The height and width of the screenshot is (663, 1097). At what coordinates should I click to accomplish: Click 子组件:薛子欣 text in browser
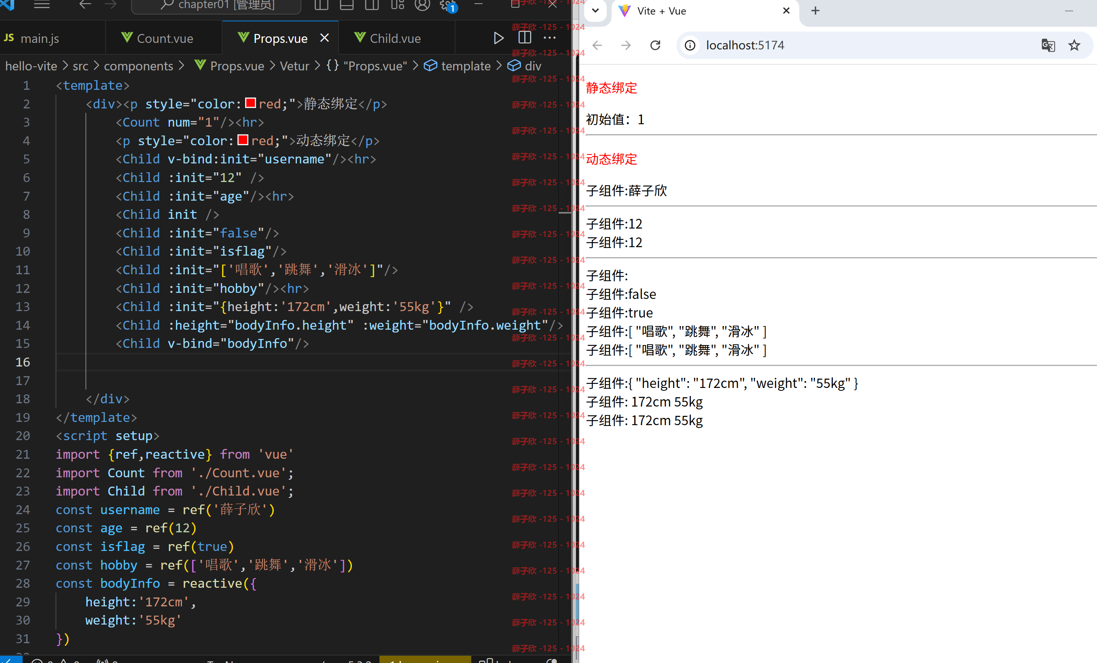(x=627, y=191)
